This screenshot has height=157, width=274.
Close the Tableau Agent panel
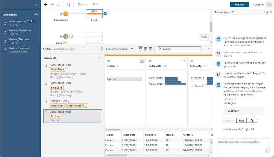(271, 12)
